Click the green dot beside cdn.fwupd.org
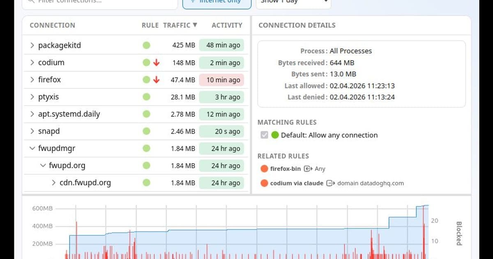The width and height of the screenshot is (493, 259). 147,183
